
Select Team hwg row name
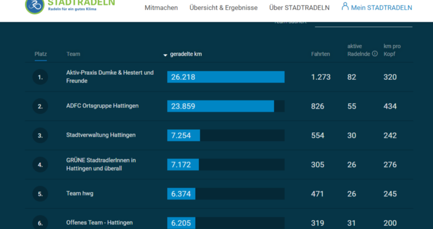click(x=80, y=193)
